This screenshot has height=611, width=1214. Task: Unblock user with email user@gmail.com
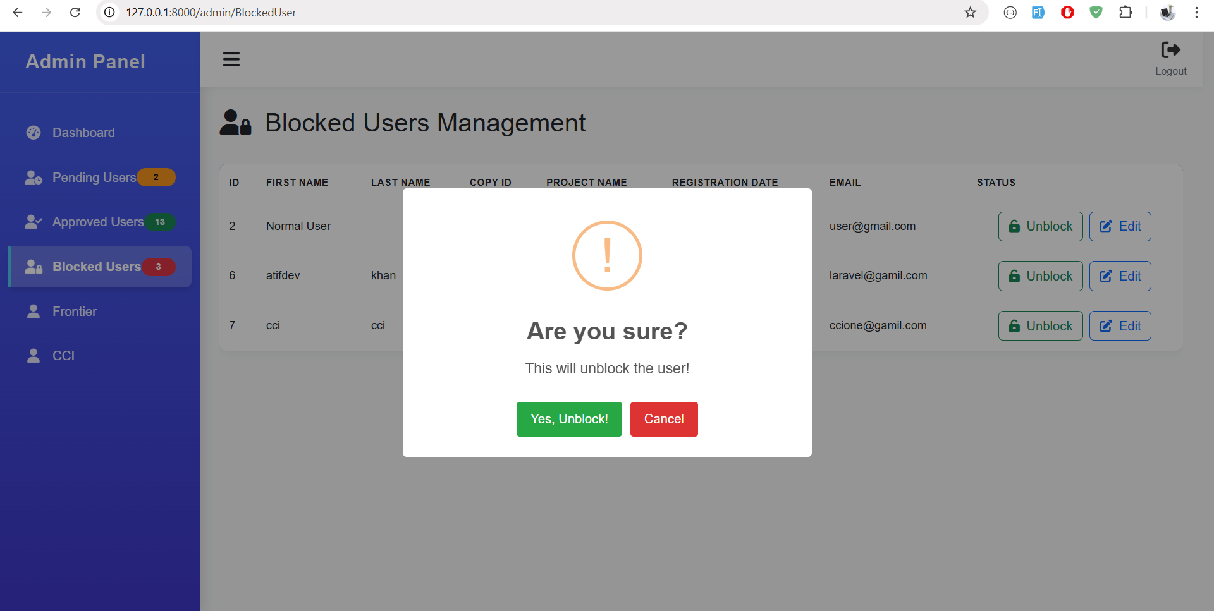click(x=1040, y=226)
